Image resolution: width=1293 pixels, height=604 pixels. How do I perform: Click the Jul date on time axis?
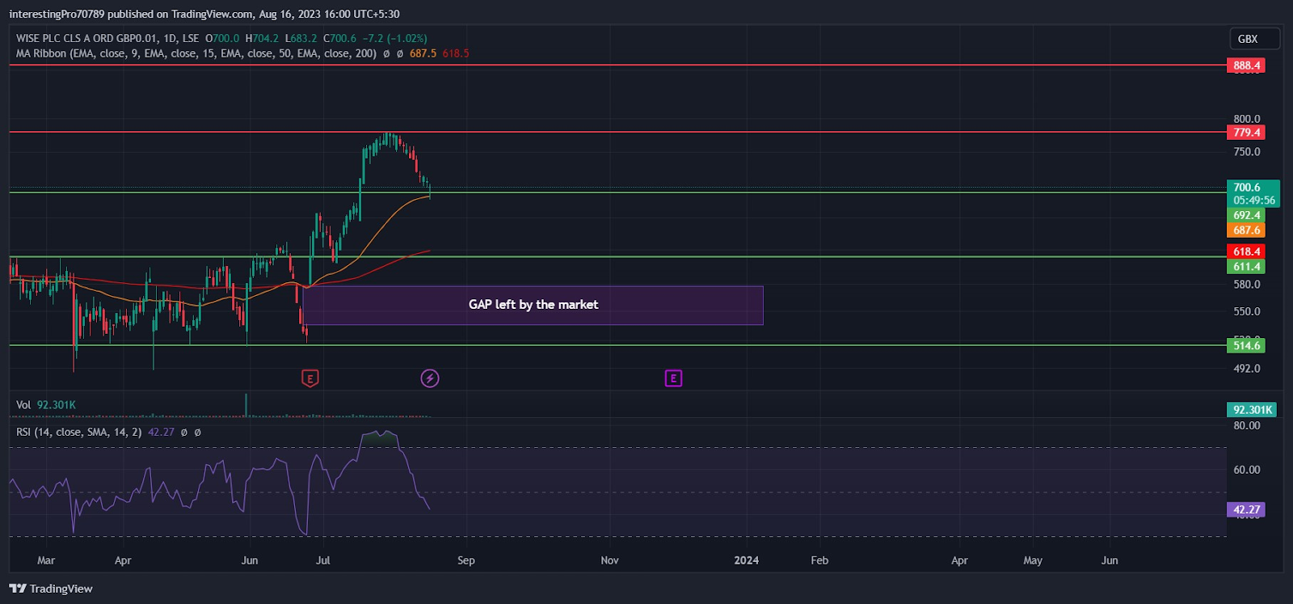[323, 560]
